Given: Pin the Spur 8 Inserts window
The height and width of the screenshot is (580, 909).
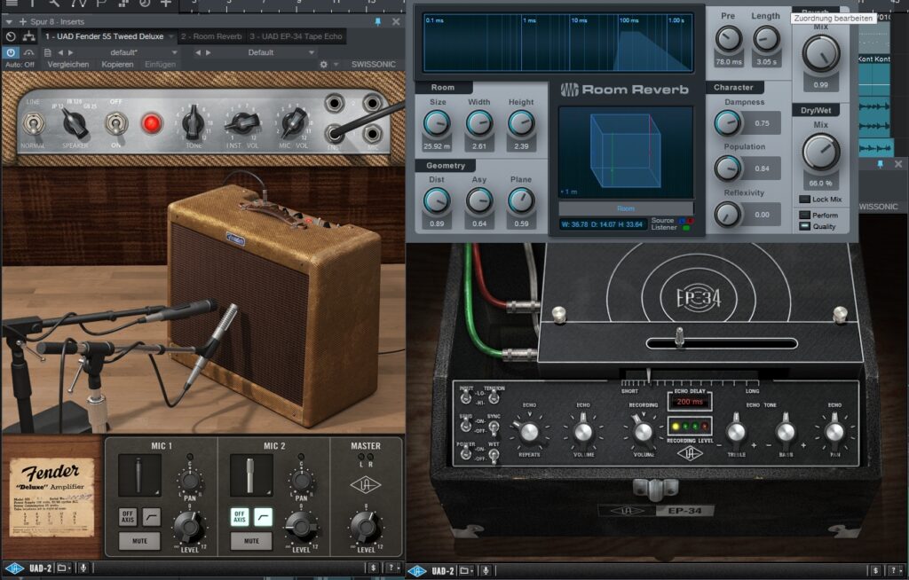Looking at the screenshot, I should tap(378, 21).
